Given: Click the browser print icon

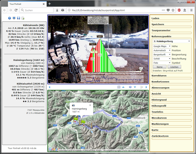Looking at the screenshot, I should click(62, 10).
